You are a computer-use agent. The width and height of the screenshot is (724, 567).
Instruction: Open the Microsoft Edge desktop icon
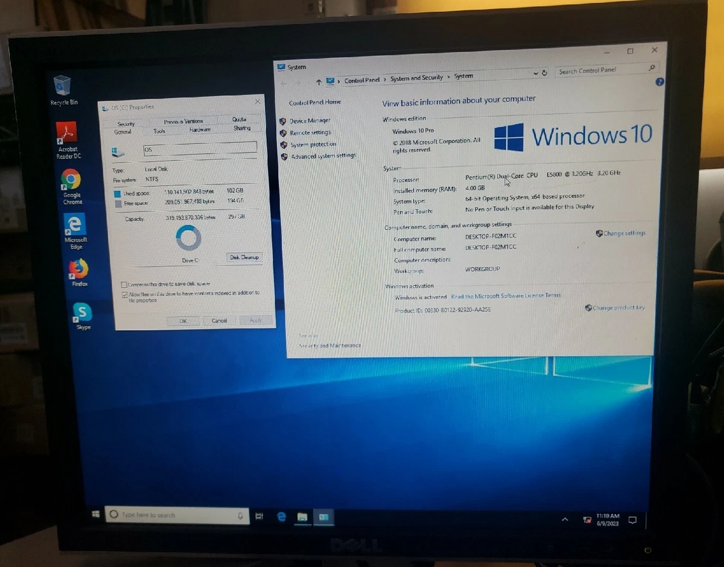click(75, 231)
